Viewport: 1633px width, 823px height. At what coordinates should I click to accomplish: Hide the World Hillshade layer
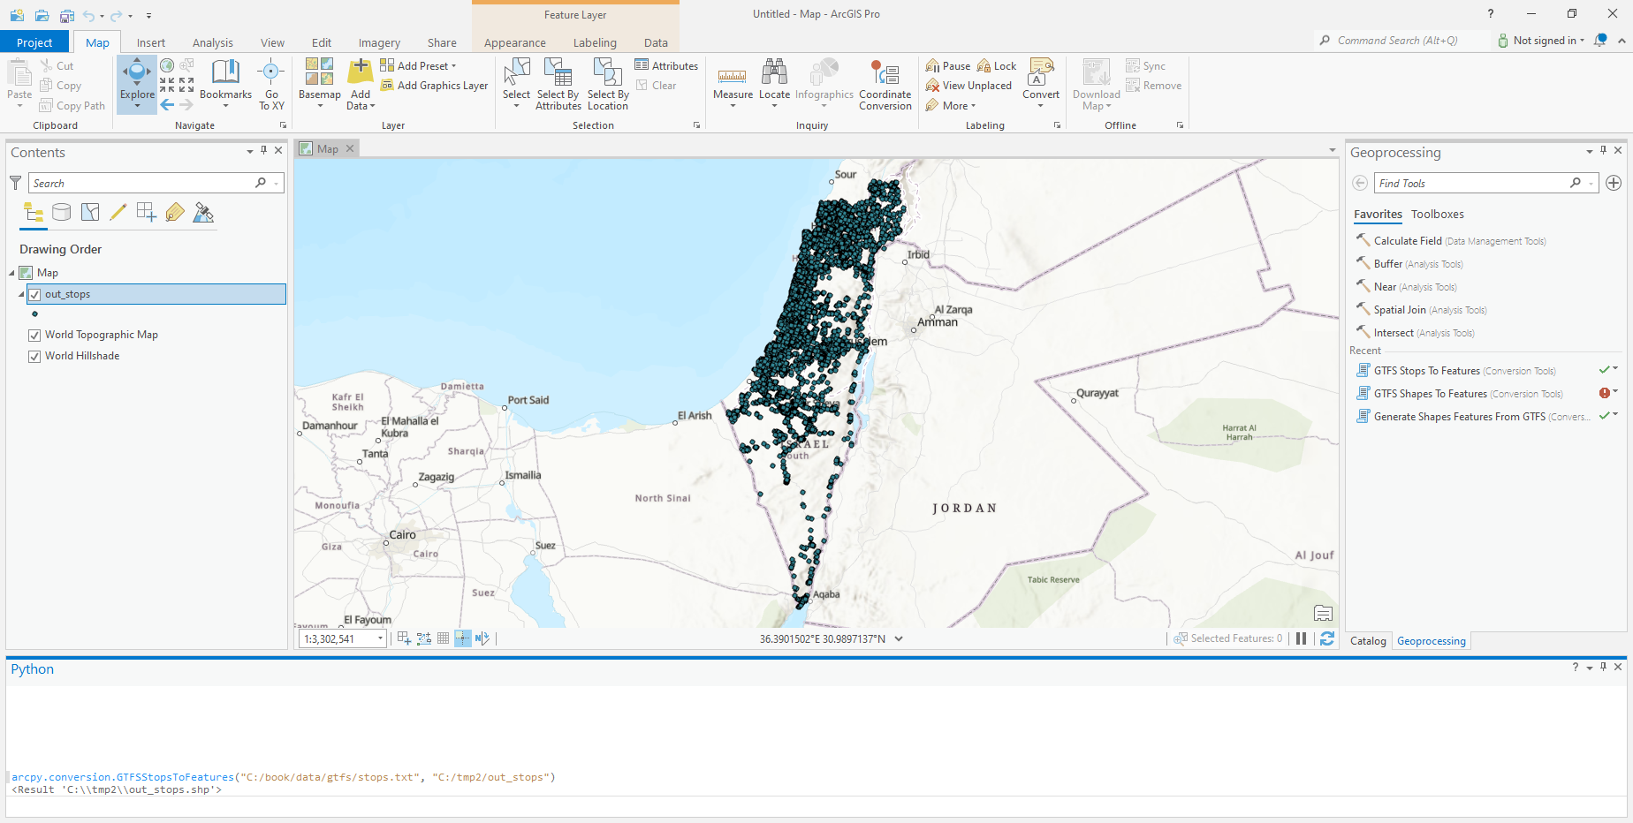point(34,357)
